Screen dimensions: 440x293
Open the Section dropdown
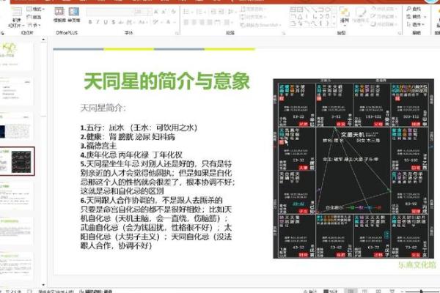click(34, 25)
